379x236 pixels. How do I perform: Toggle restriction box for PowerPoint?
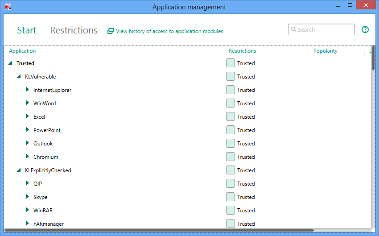(231, 130)
